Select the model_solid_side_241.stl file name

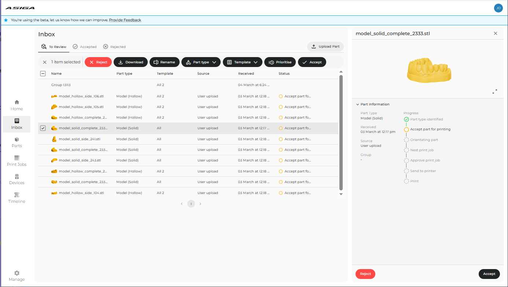coord(80,139)
